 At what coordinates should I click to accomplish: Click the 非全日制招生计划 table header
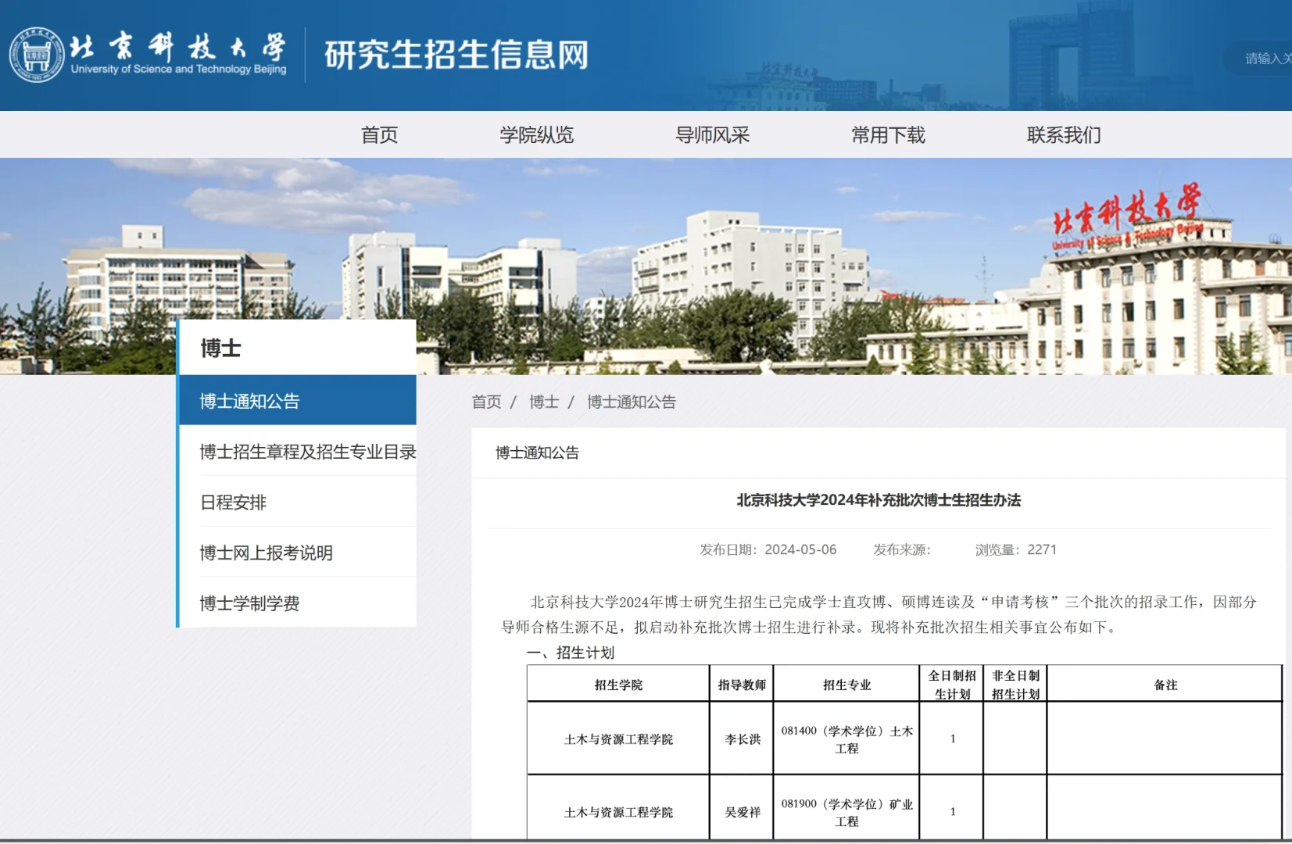(1015, 685)
